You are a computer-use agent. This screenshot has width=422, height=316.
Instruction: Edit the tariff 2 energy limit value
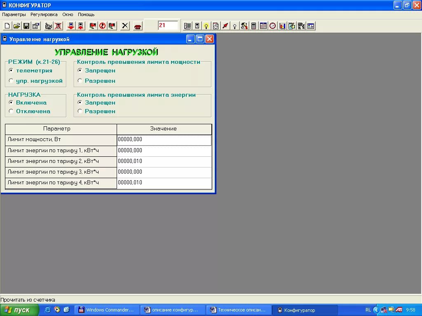164,162
